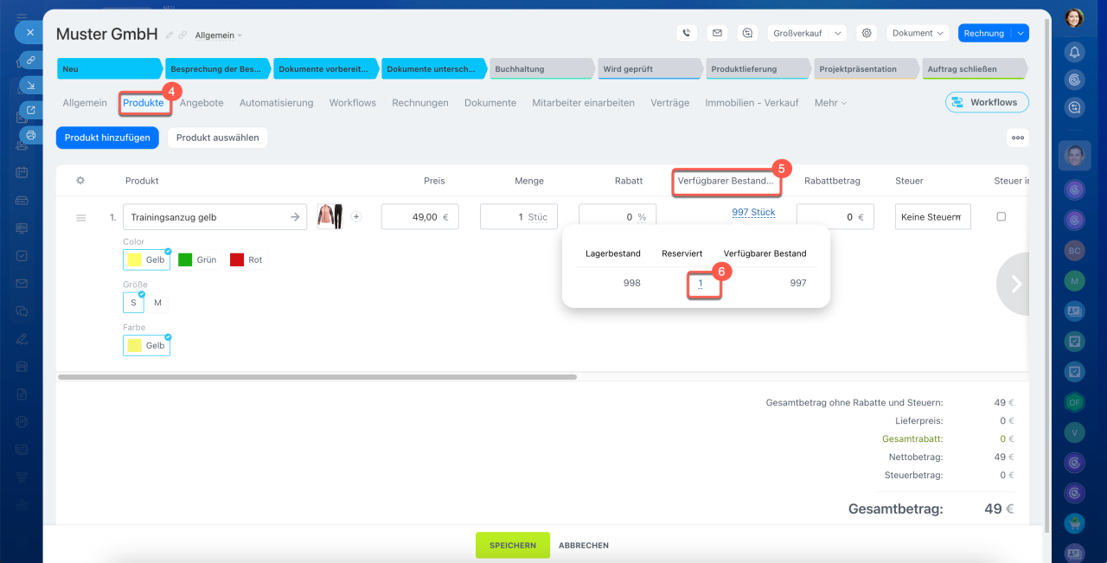Select Rot color swatch
The height and width of the screenshot is (563, 1107).
(246, 259)
